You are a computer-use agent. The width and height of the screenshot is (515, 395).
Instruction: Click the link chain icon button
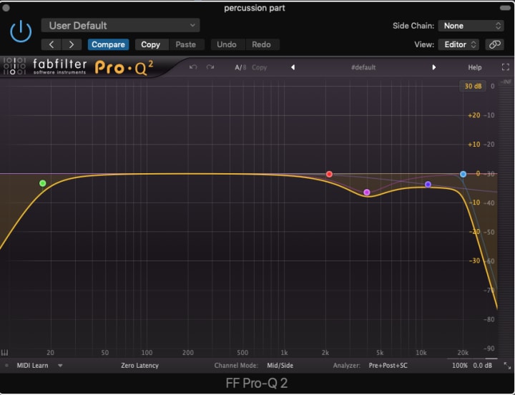click(x=495, y=44)
